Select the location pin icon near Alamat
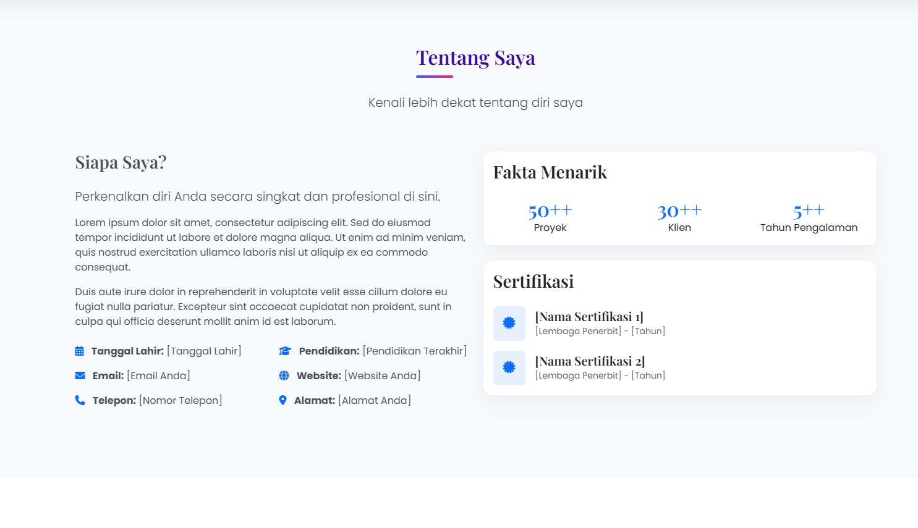The image size is (918, 528). tap(283, 400)
